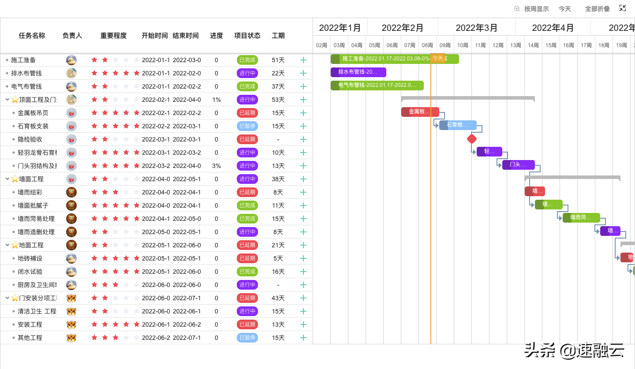635x369 pixels.
Task: Collapse the 地面工程 task group
Action: click(x=7, y=245)
